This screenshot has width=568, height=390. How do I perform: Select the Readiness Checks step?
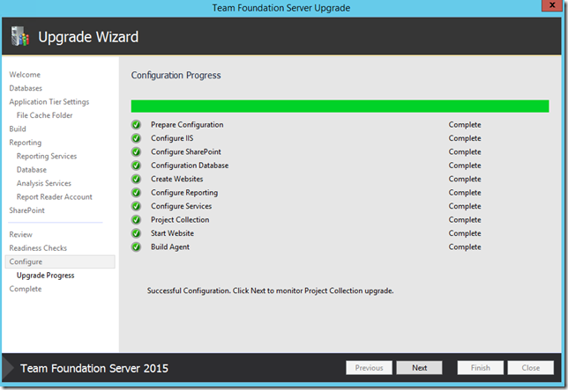[x=38, y=248]
